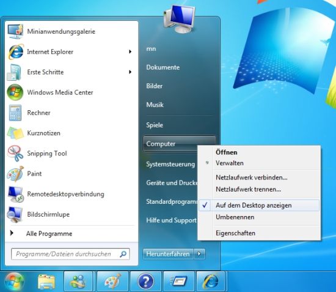Viewport: 336px width, 292px height.
Task: Launch the Bildschirmlupe magnifier icon
Action: [x=15, y=214]
